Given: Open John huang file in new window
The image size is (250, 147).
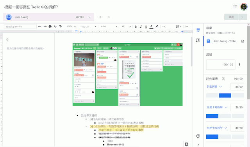Looking at the screenshot, I should tap(243, 41).
